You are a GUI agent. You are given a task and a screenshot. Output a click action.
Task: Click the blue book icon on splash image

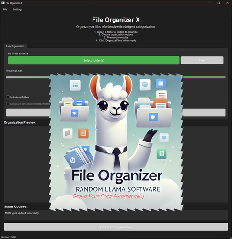point(161,84)
